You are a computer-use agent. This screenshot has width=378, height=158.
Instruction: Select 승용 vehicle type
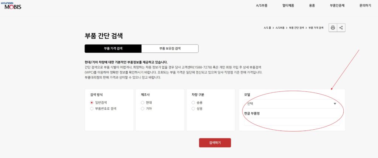(193, 103)
